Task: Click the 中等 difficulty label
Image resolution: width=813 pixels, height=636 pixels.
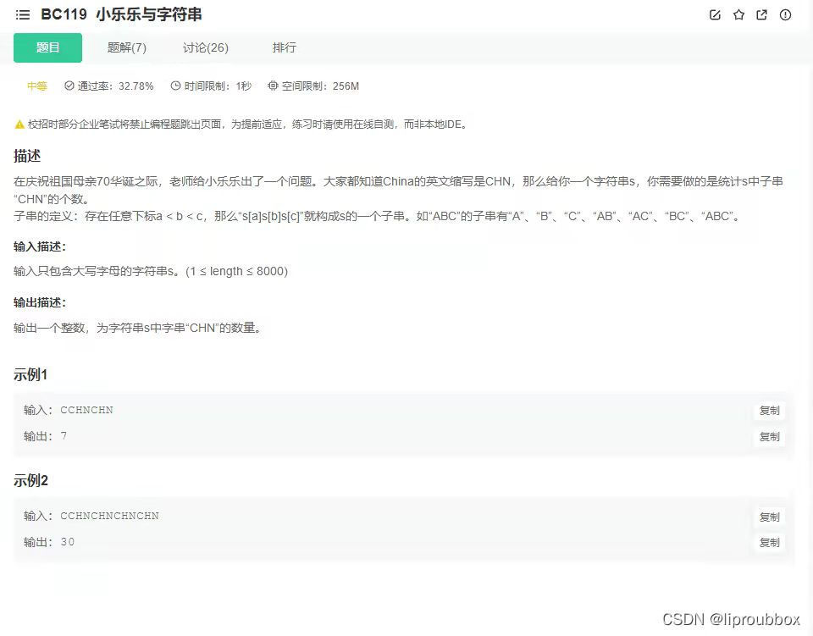Action: click(x=37, y=86)
